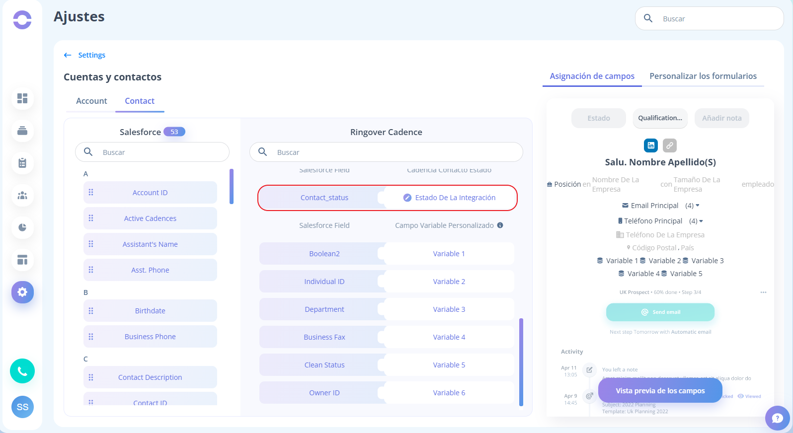Select the settings gear icon in sidebar
Screen dimensions: 793x433
pos(22,292)
